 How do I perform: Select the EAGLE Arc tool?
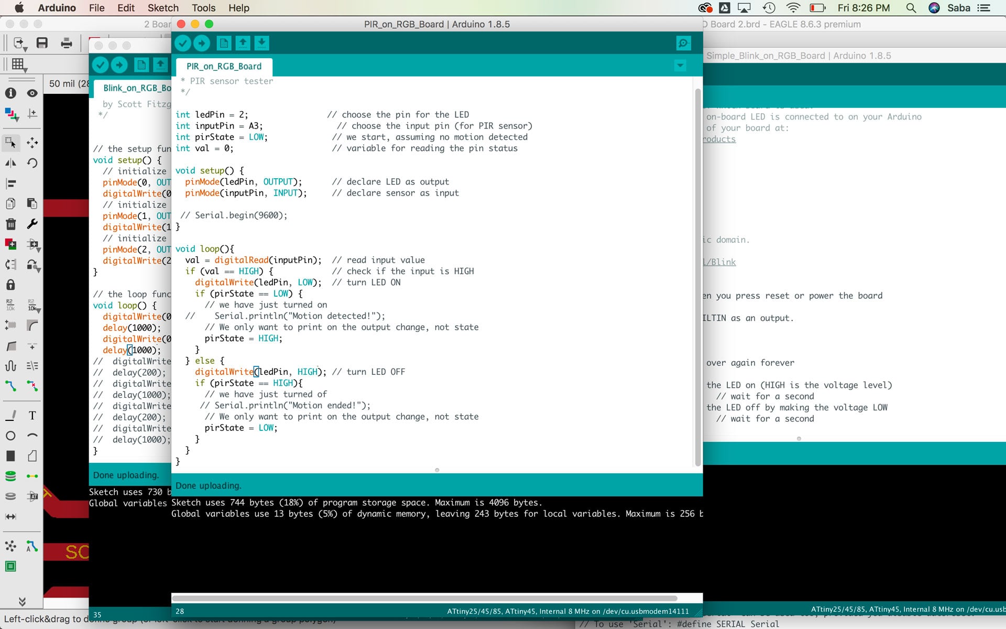click(32, 436)
